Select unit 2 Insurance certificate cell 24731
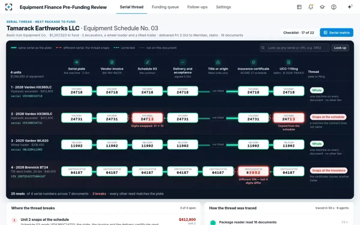Image resolution: width=360 pixels, height=225 pixels. click(x=253, y=117)
